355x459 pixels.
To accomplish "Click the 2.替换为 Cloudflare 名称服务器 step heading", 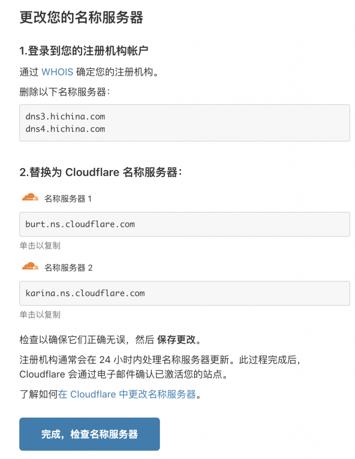I will click(101, 173).
